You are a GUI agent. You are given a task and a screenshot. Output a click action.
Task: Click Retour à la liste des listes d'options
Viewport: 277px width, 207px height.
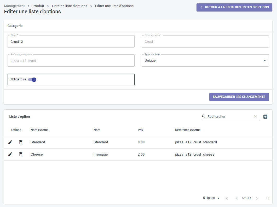point(234,7)
